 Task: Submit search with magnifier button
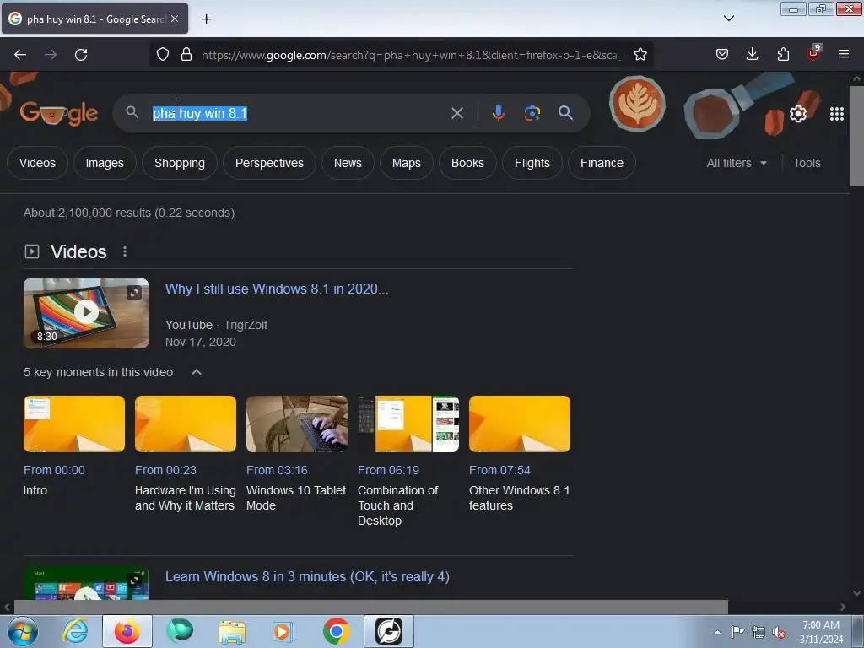point(565,113)
